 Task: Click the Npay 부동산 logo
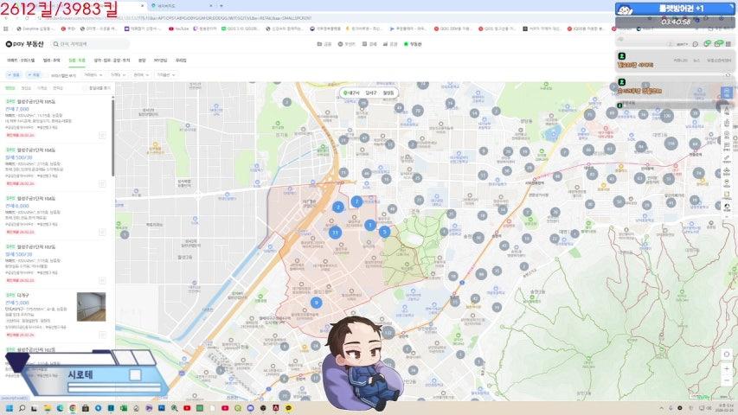tap(24, 44)
